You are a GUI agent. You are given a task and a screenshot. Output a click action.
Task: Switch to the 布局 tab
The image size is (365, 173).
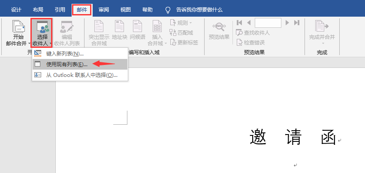click(x=38, y=10)
